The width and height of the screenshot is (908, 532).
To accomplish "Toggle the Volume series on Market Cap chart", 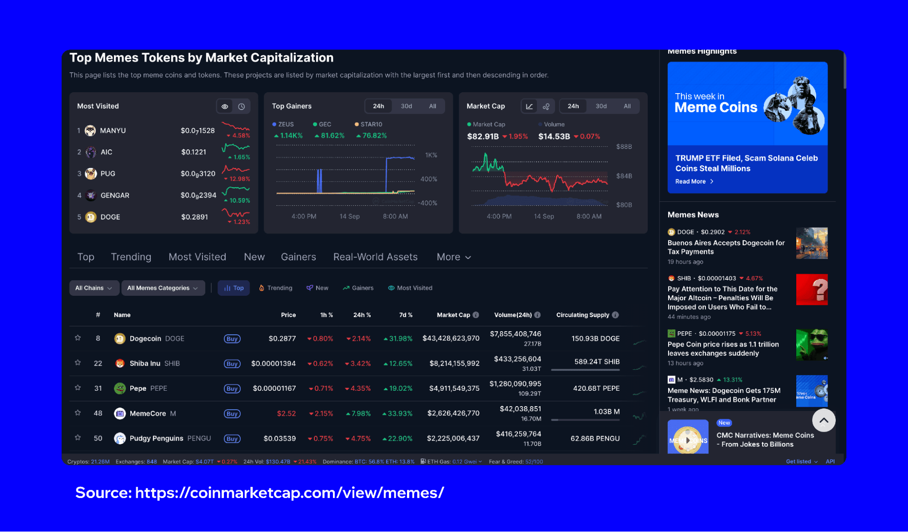I will pyautogui.click(x=552, y=124).
